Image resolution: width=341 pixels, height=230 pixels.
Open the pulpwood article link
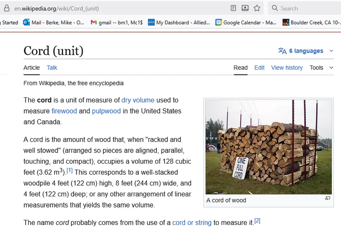[x=106, y=111]
